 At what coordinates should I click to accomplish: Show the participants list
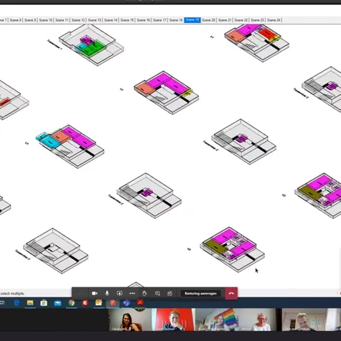click(169, 294)
